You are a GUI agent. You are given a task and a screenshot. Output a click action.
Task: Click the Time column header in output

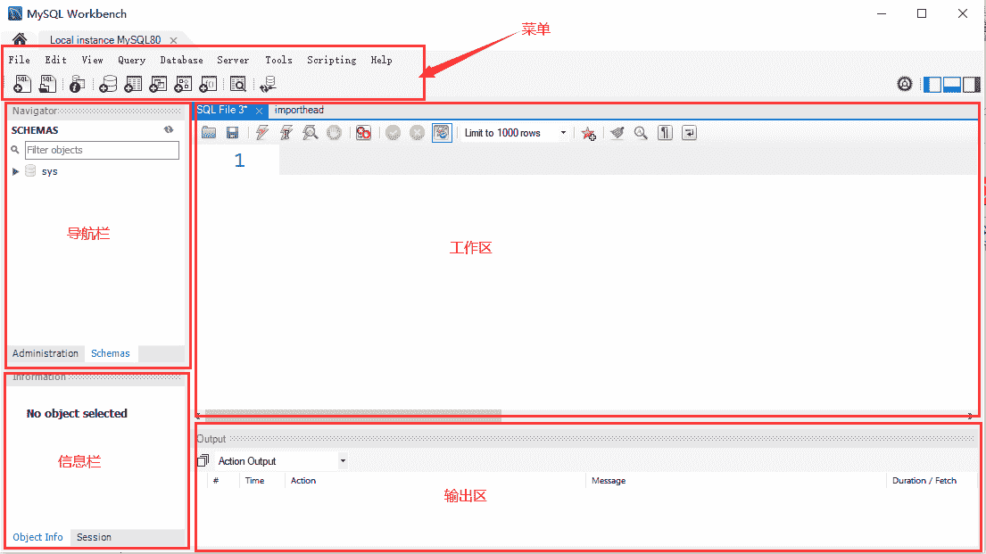254,481
